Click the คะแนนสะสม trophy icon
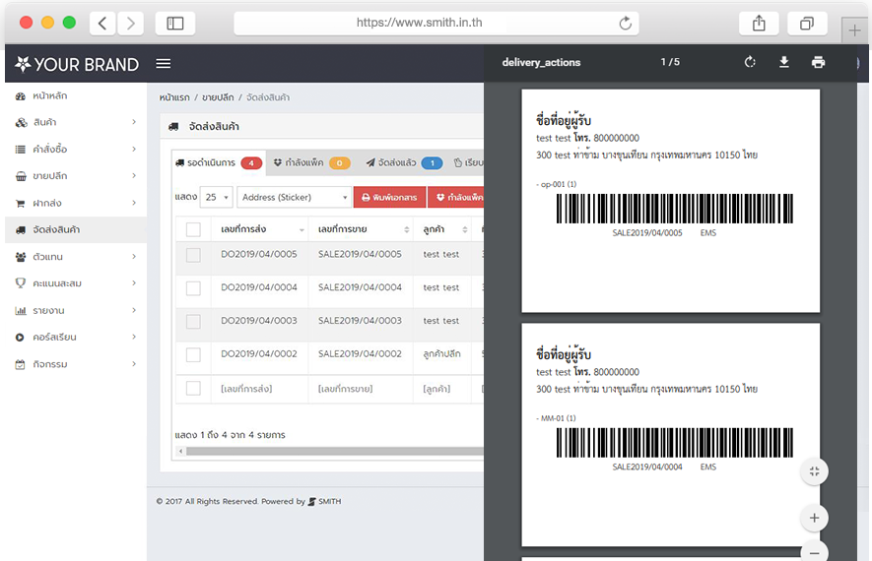The image size is (872, 561). (x=21, y=283)
